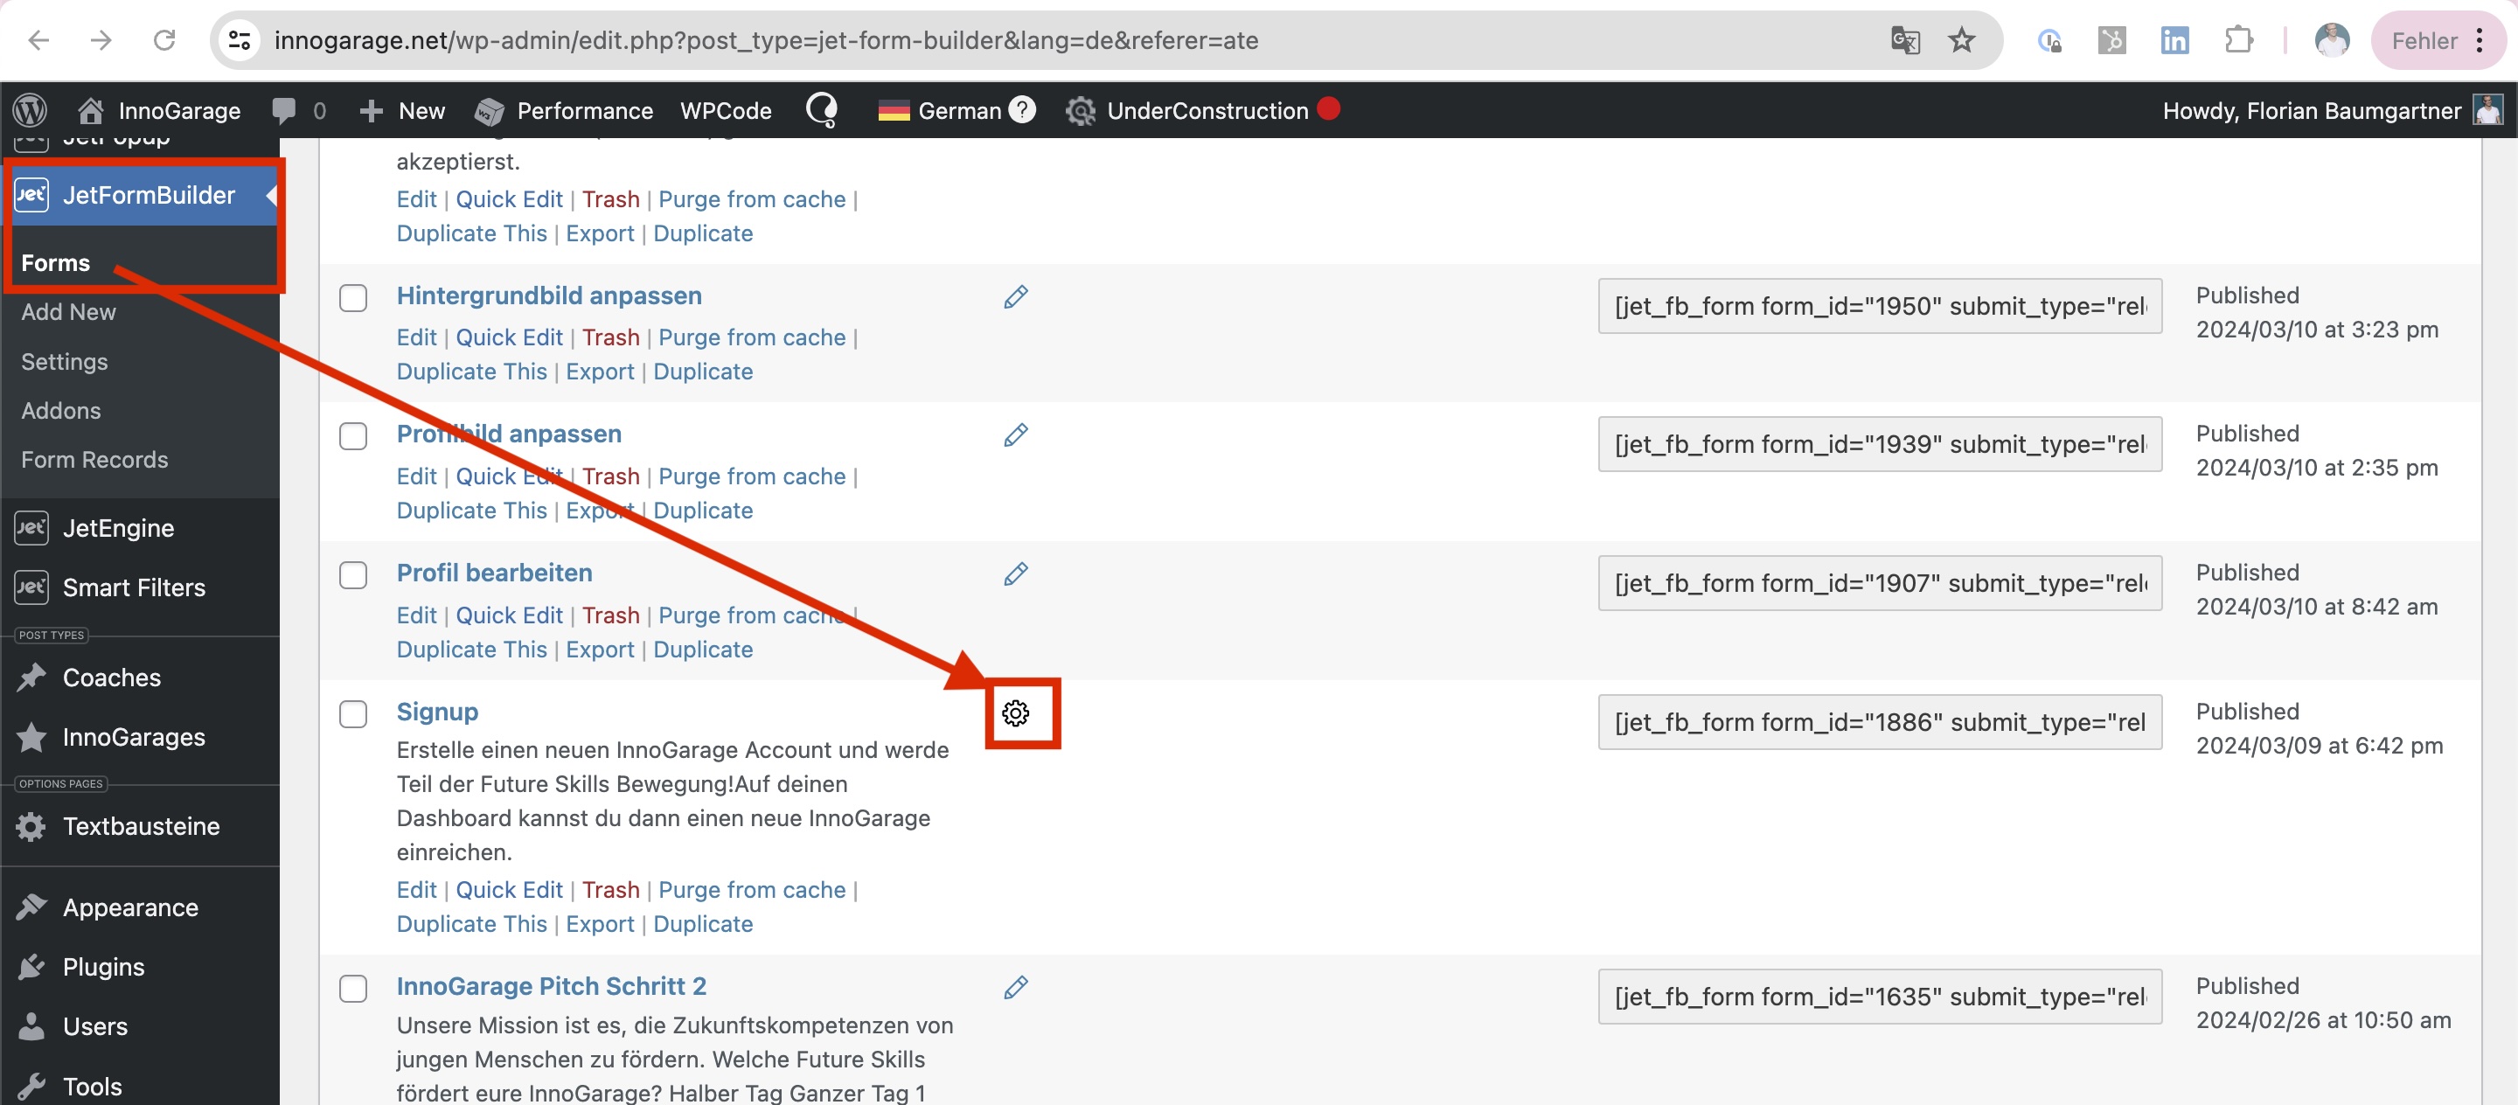This screenshot has width=2518, height=1105.
Task: Click the browser address bar URL
Action: tap(765, 40)
